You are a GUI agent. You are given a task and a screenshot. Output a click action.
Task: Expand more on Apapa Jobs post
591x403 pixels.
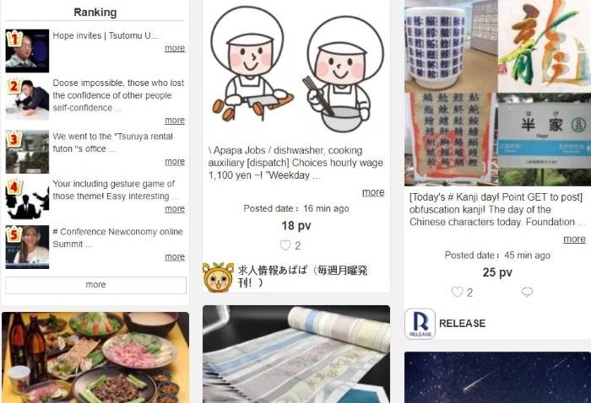(x=373, y=192)
